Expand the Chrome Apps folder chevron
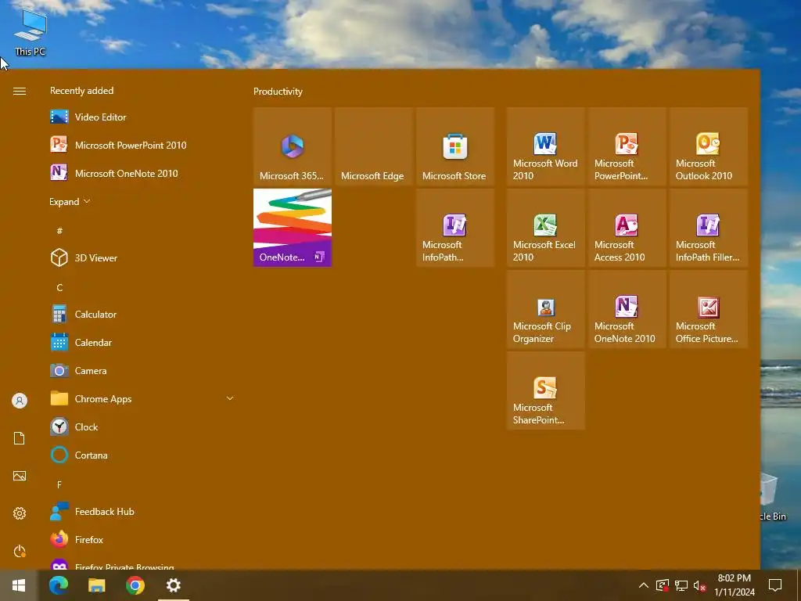 (x=230, y=398)
